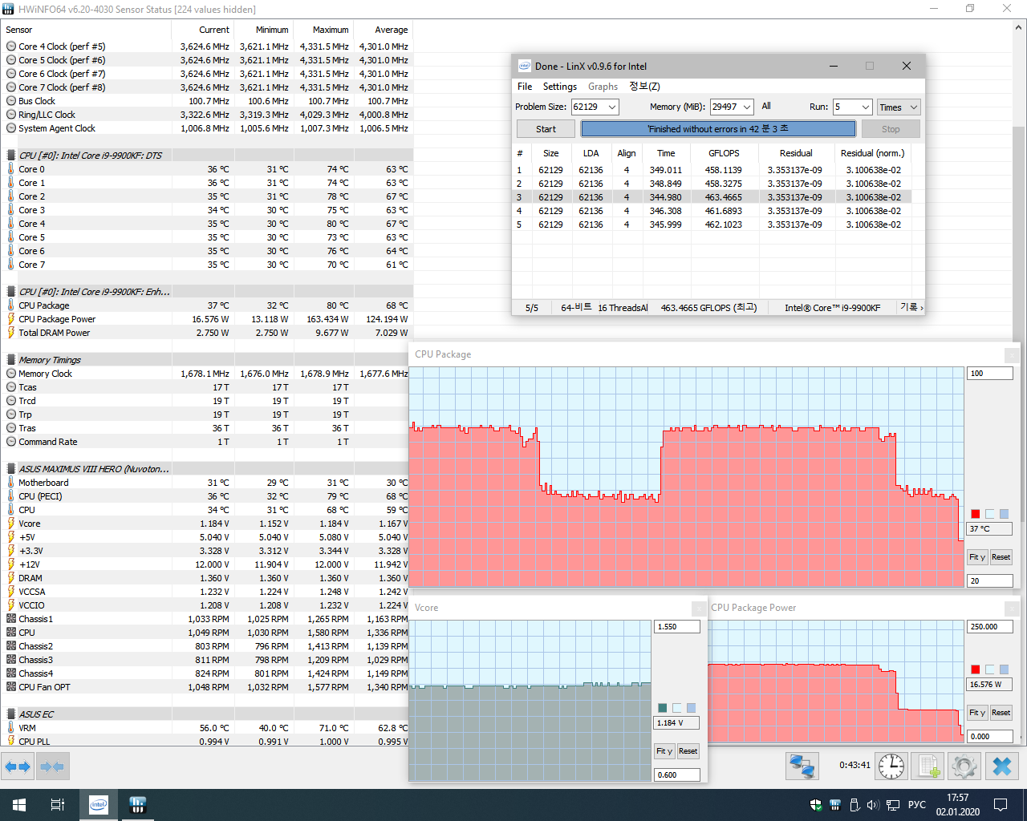Click the Vcore graph maximum field showing 1.550
This screenshot has width=1027, height=821.
[677, 627]
